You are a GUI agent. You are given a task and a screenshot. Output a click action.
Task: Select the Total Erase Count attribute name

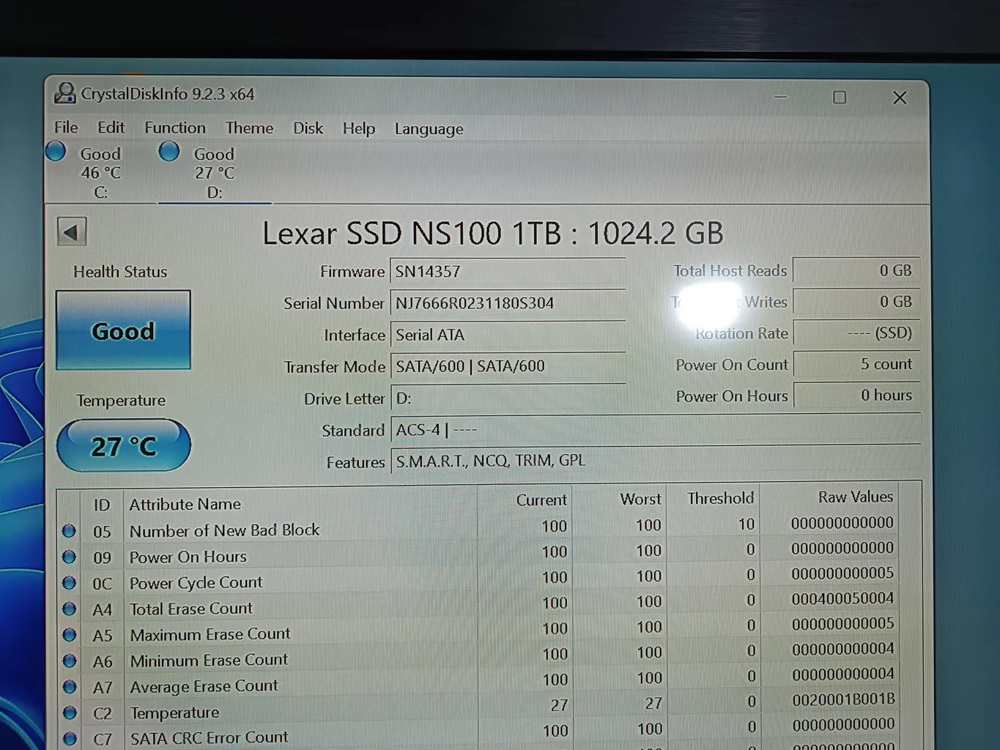coord(191,609)
